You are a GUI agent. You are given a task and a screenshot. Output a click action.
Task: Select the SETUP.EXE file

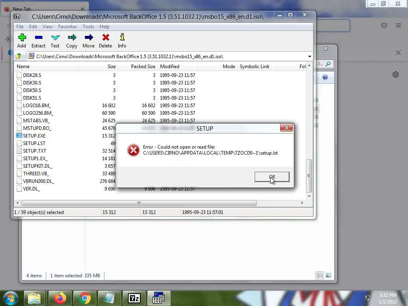pyautogui.click(x=34, y=135)
